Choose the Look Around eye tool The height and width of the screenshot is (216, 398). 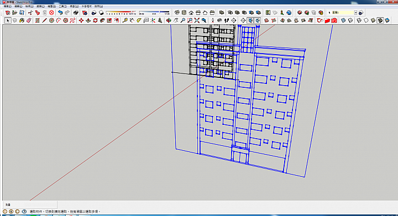219,20
